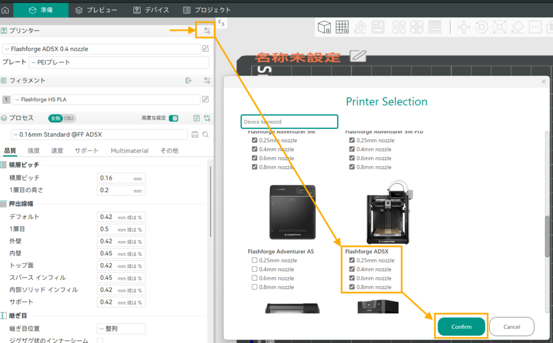
Task: Click the Device keyword search field
Action: coord(289,121)
